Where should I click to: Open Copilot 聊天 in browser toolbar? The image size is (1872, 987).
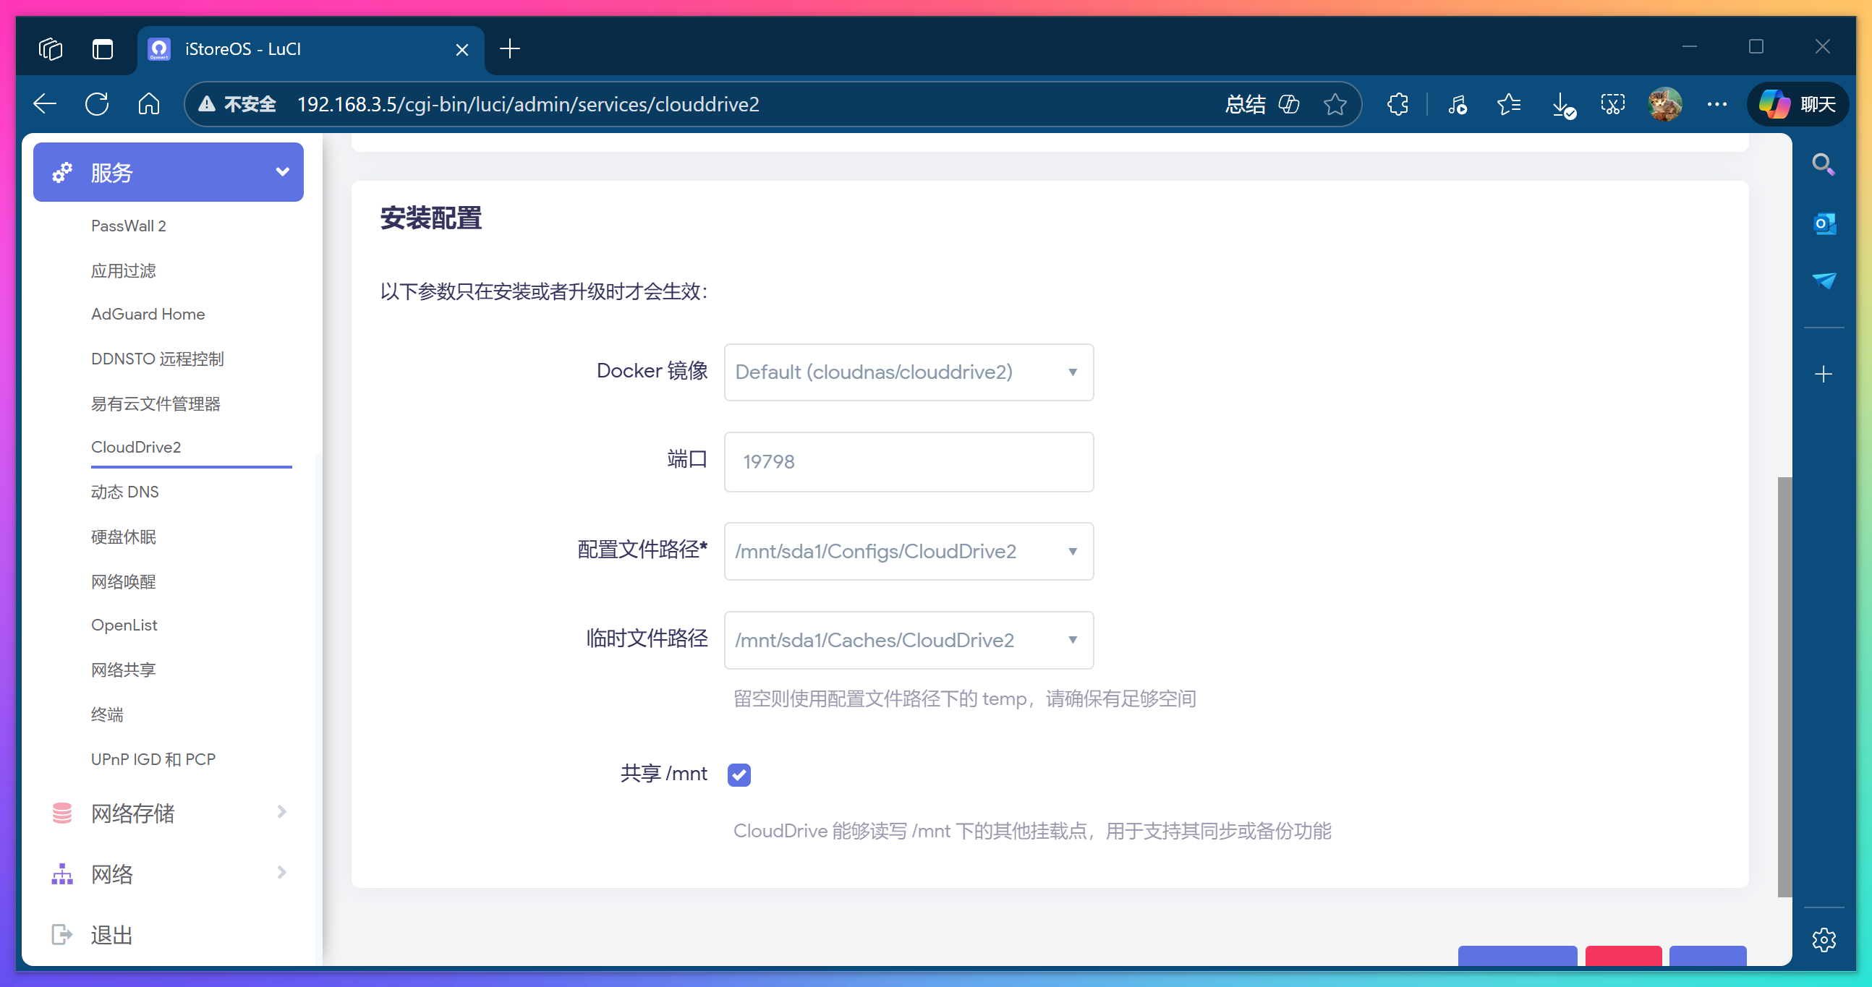point(1797,104)
